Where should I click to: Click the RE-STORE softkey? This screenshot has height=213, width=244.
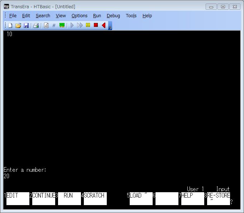(219, 199)
